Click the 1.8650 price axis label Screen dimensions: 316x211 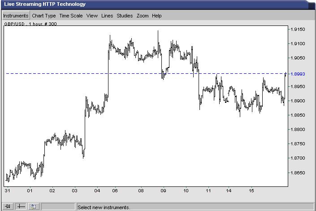pyautogui.click(x=298, y=173)
